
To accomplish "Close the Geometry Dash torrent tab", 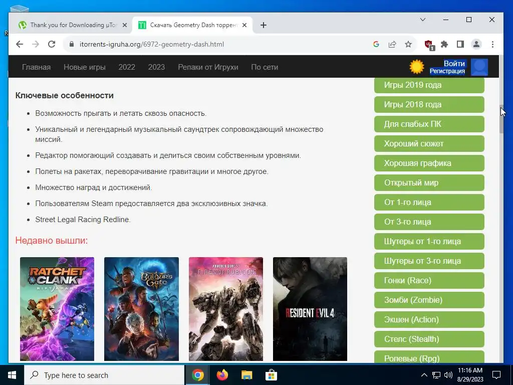I will tap(244, 25).
